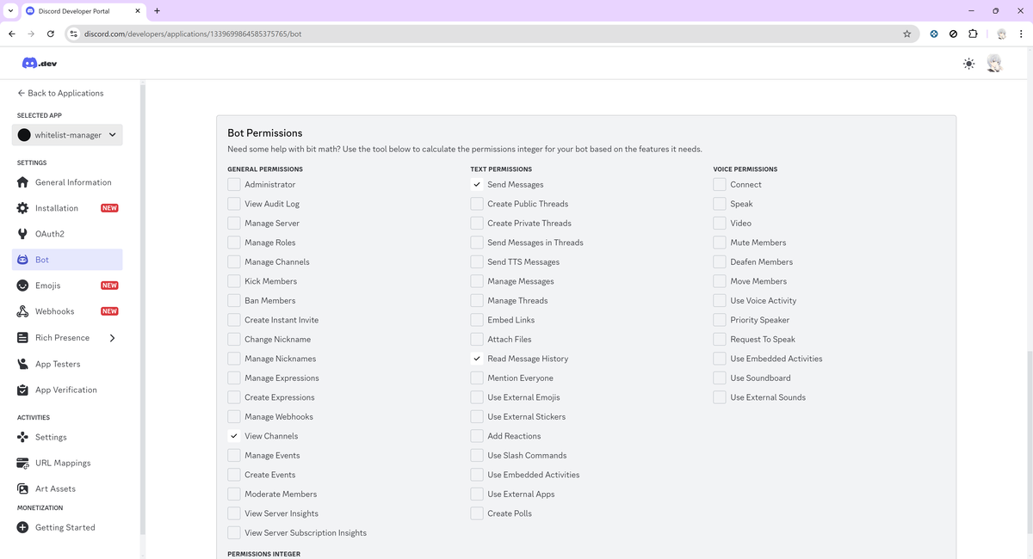The height and width of the screenshot is (559, 1033).
Task: Uncheck the View Channels permission
Action: point(234,436)
